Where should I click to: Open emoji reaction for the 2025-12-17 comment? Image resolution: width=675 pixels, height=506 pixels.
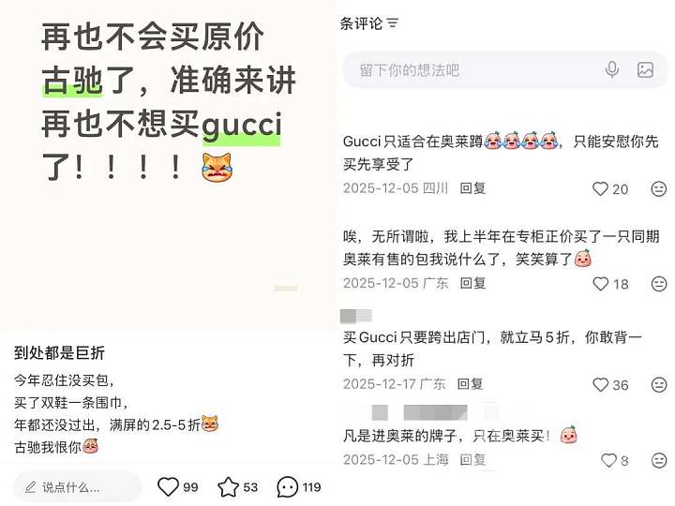659,384
